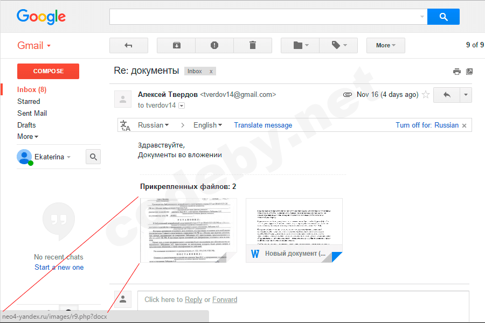Open first scanned document attachment
This screenshot has height=323, width=485.
pyautogui.click(x=189, y=230)
